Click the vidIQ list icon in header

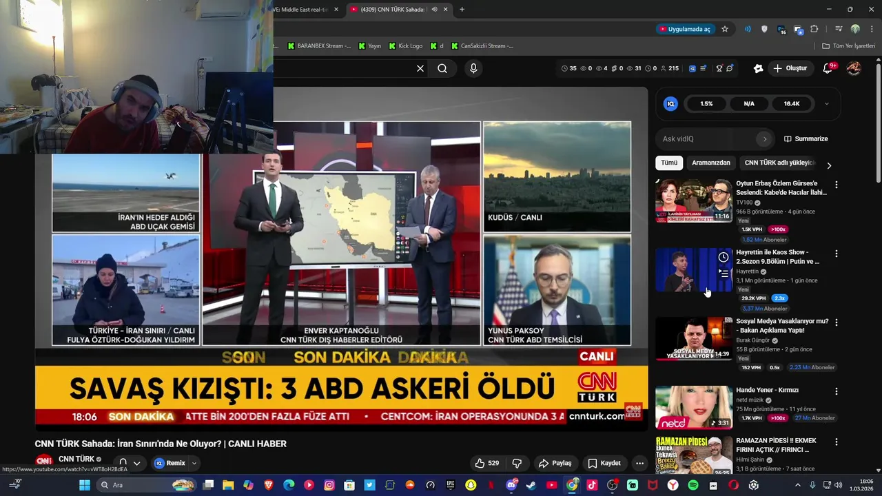click(x=703, y=68)
